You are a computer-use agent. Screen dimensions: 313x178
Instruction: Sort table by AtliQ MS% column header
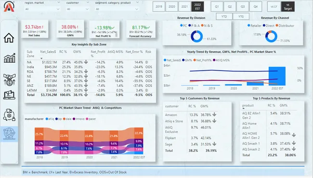pyautogui.click(x=115, y=52)
